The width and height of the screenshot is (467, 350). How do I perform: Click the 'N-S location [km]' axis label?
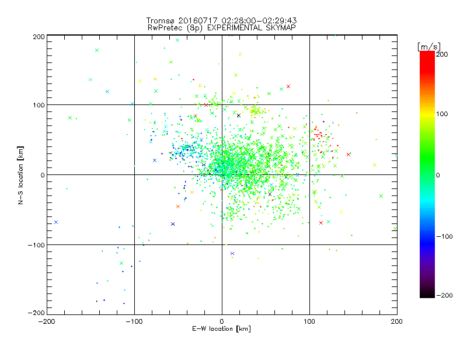20,176
